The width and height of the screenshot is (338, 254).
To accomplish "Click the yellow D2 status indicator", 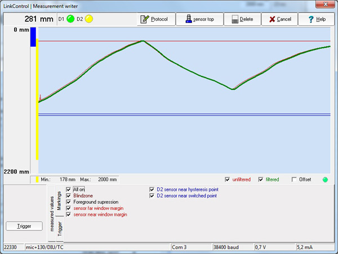I will click(x=89, y=19).
